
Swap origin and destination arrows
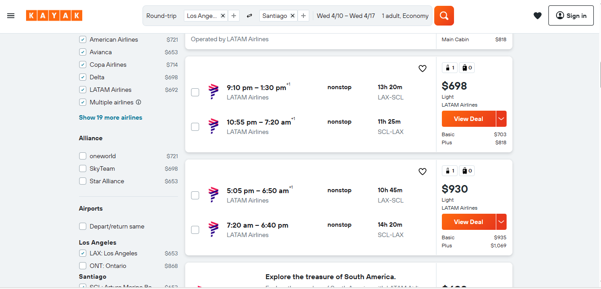(x=249, y=16)
